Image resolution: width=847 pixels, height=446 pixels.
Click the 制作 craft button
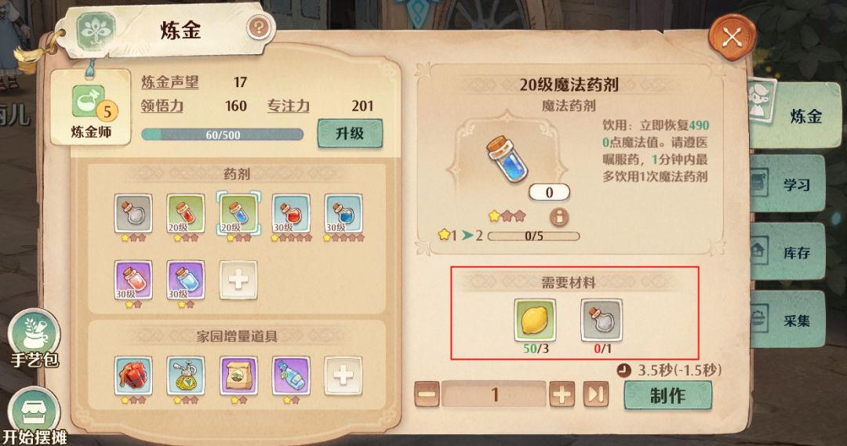(x=667, y=395)
